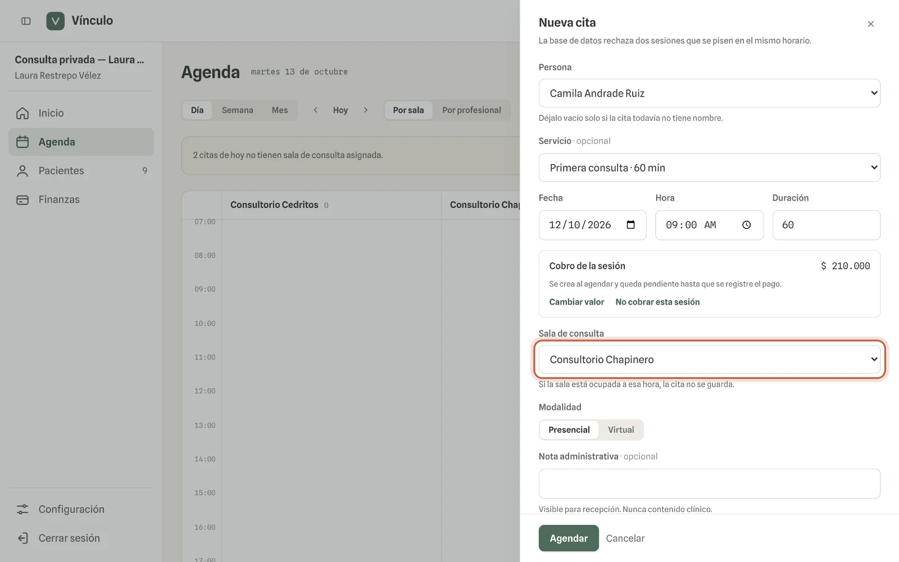Open the Persona dropdown

point(710,93)
